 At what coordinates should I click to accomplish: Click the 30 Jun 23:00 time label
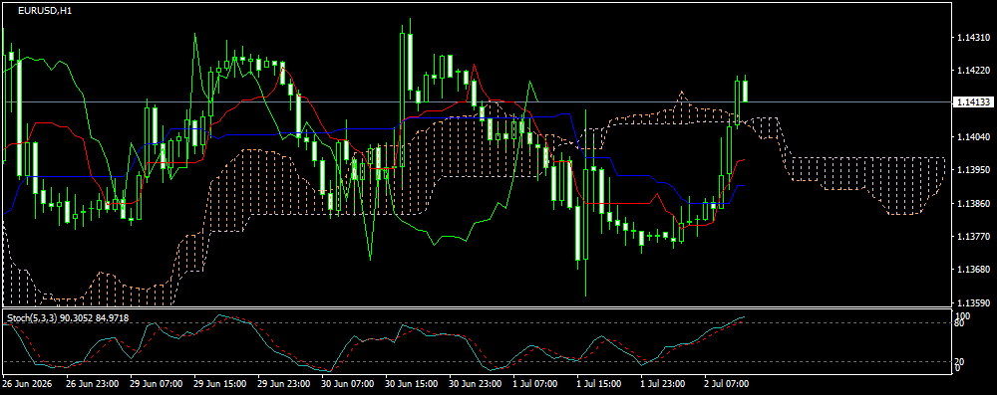[475, 384]
